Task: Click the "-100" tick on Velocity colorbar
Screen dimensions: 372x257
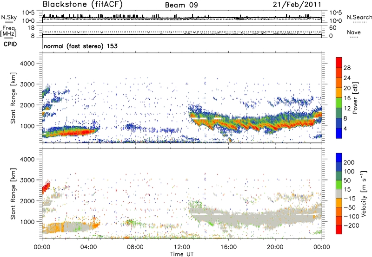Action: (x=351, y=217)
